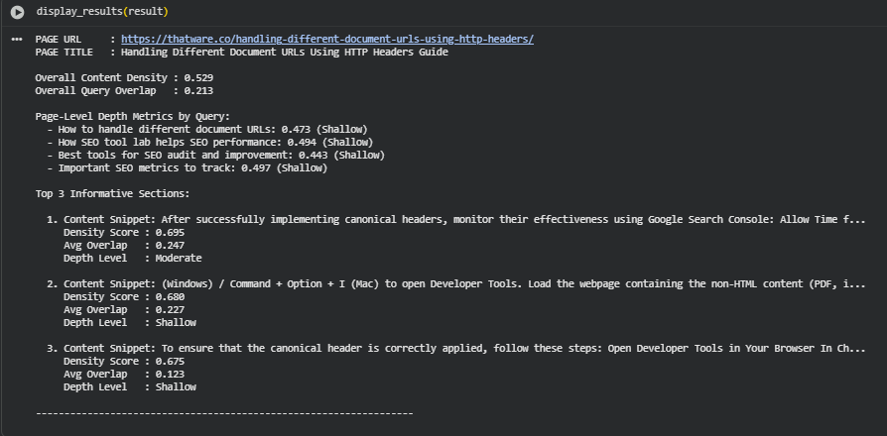The image size is (887, 436).
Task: Run the display_results code cell
Action: [x=17, y=11]
